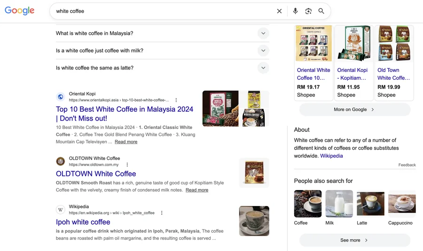Click the Oriental Kopi - Kopitiam… product title
Image resolution: width=423 pixels, height=251 pixels.
coord(352,74)
